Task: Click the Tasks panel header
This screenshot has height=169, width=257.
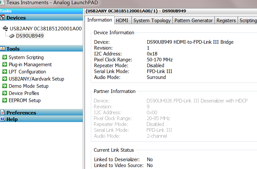Action: point(41,11)
